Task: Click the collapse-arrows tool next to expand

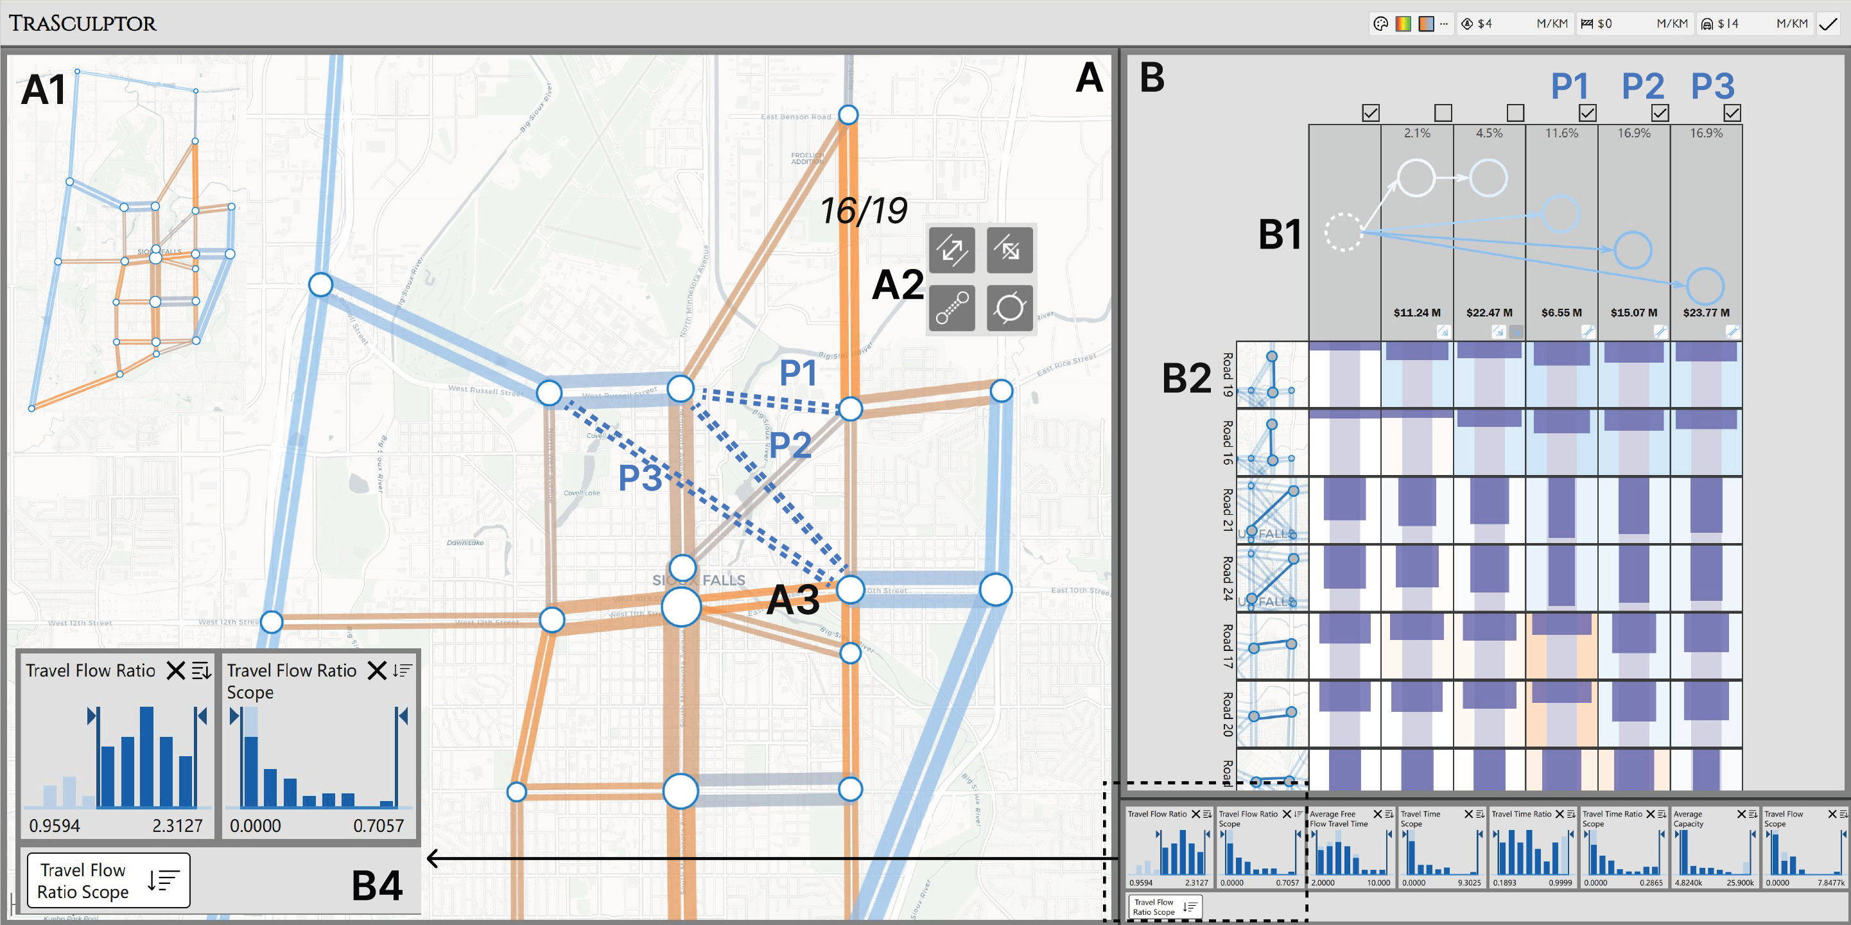Action: (1009, 250)
